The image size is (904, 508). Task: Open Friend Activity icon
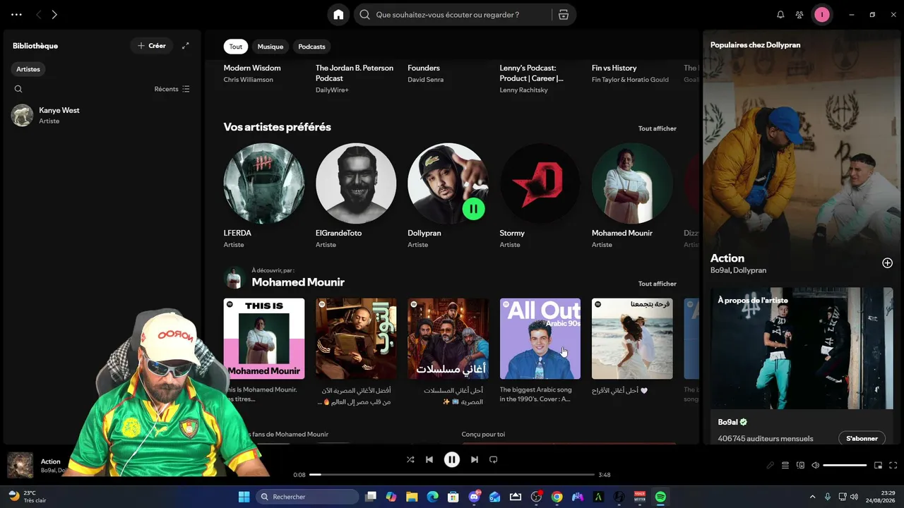(x=799, y=15)
